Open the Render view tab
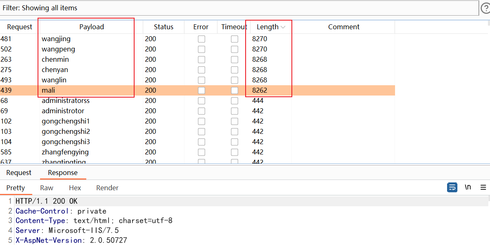Screen dimensions: 490x245 107,188
